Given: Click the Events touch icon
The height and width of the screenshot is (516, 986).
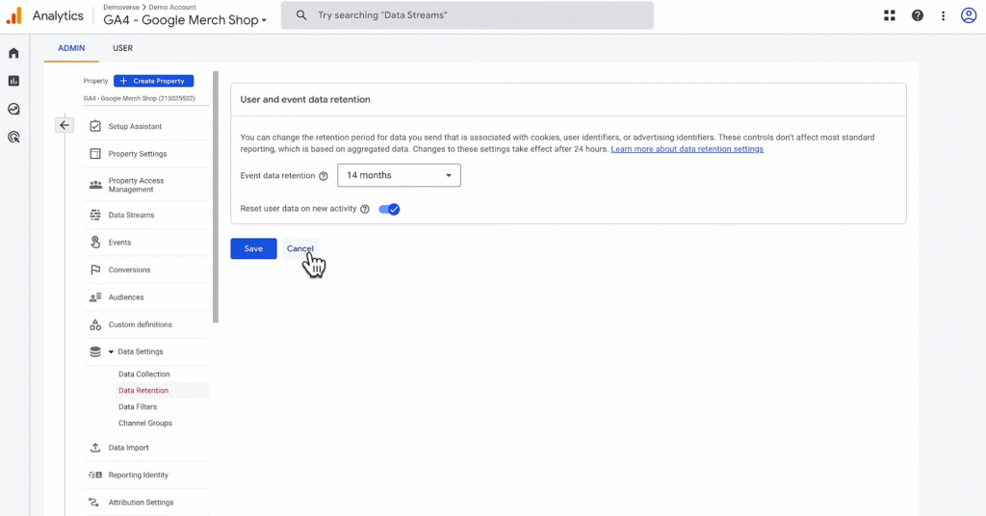Looking at the screenshot, I should pos(95,242).
